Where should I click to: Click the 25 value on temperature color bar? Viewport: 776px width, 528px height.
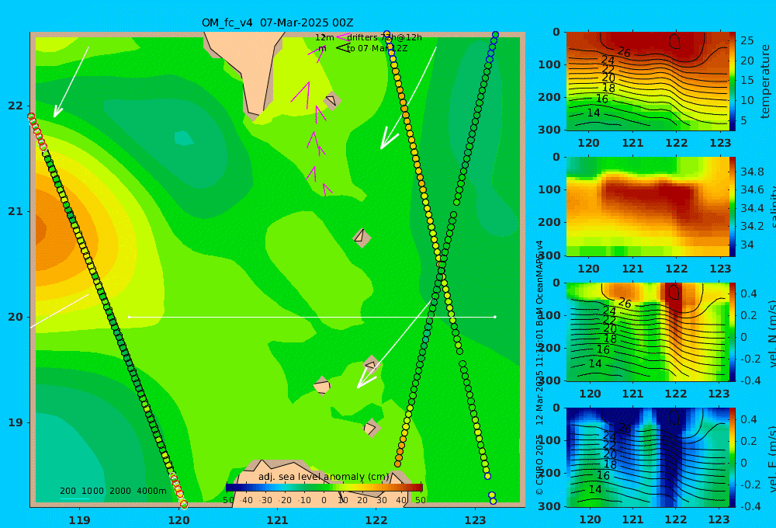coord(747,40)
